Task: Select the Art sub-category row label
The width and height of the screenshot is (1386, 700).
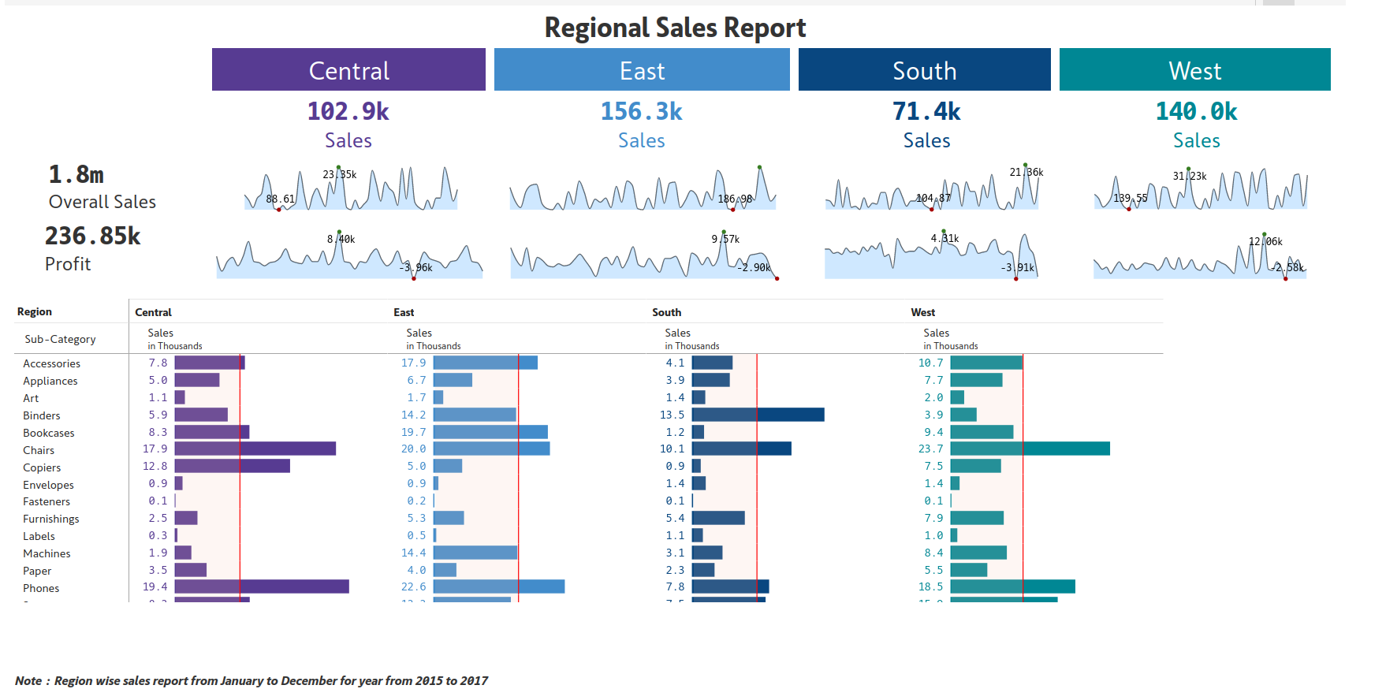Action: point(31,398)
